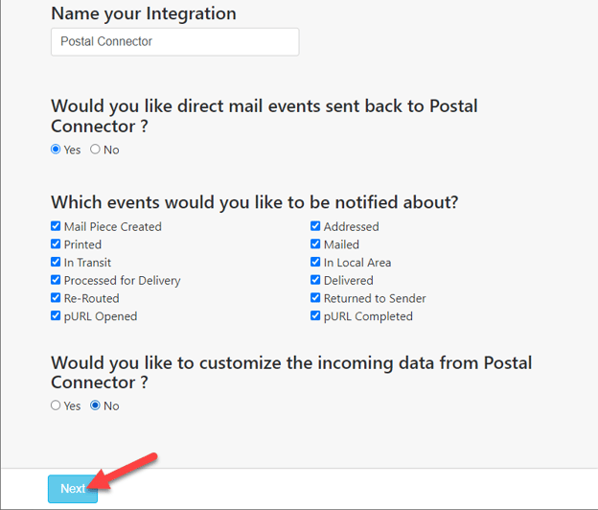
Task: Toggle the In Transit checkbox
Action: coord(56,262)
